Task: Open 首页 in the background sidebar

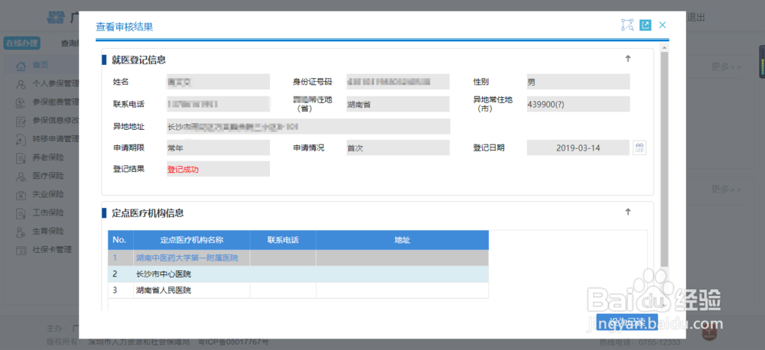Action: [40, 65]
